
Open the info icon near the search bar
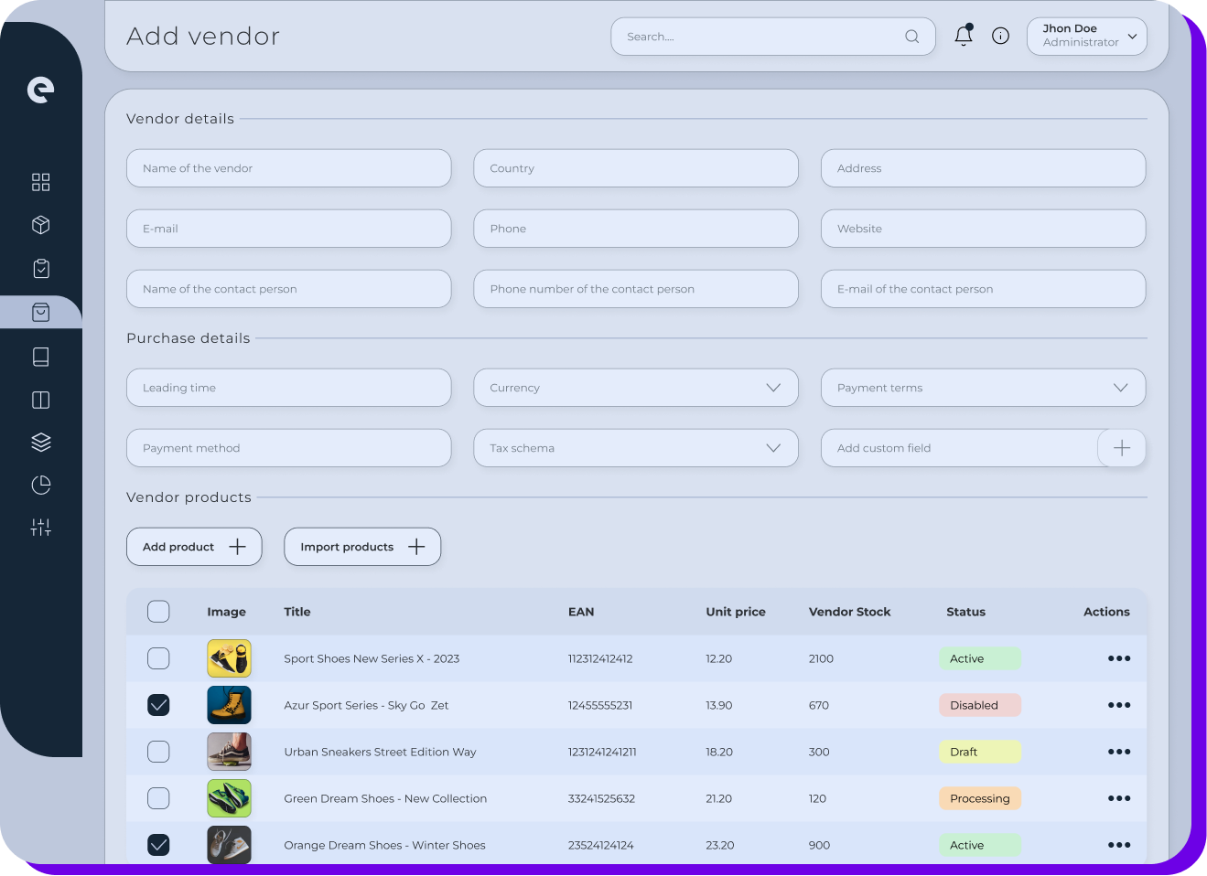pyautogui.click(x=1000, y=35)
